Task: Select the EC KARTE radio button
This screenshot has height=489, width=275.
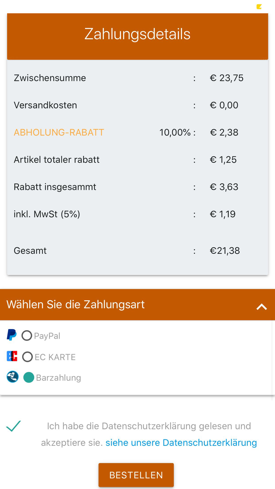Action: (27, 357)
